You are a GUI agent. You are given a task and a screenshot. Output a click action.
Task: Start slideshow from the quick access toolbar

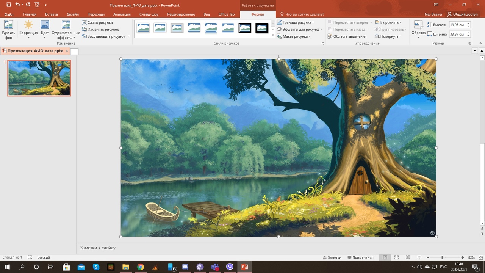tap(37, 5)
